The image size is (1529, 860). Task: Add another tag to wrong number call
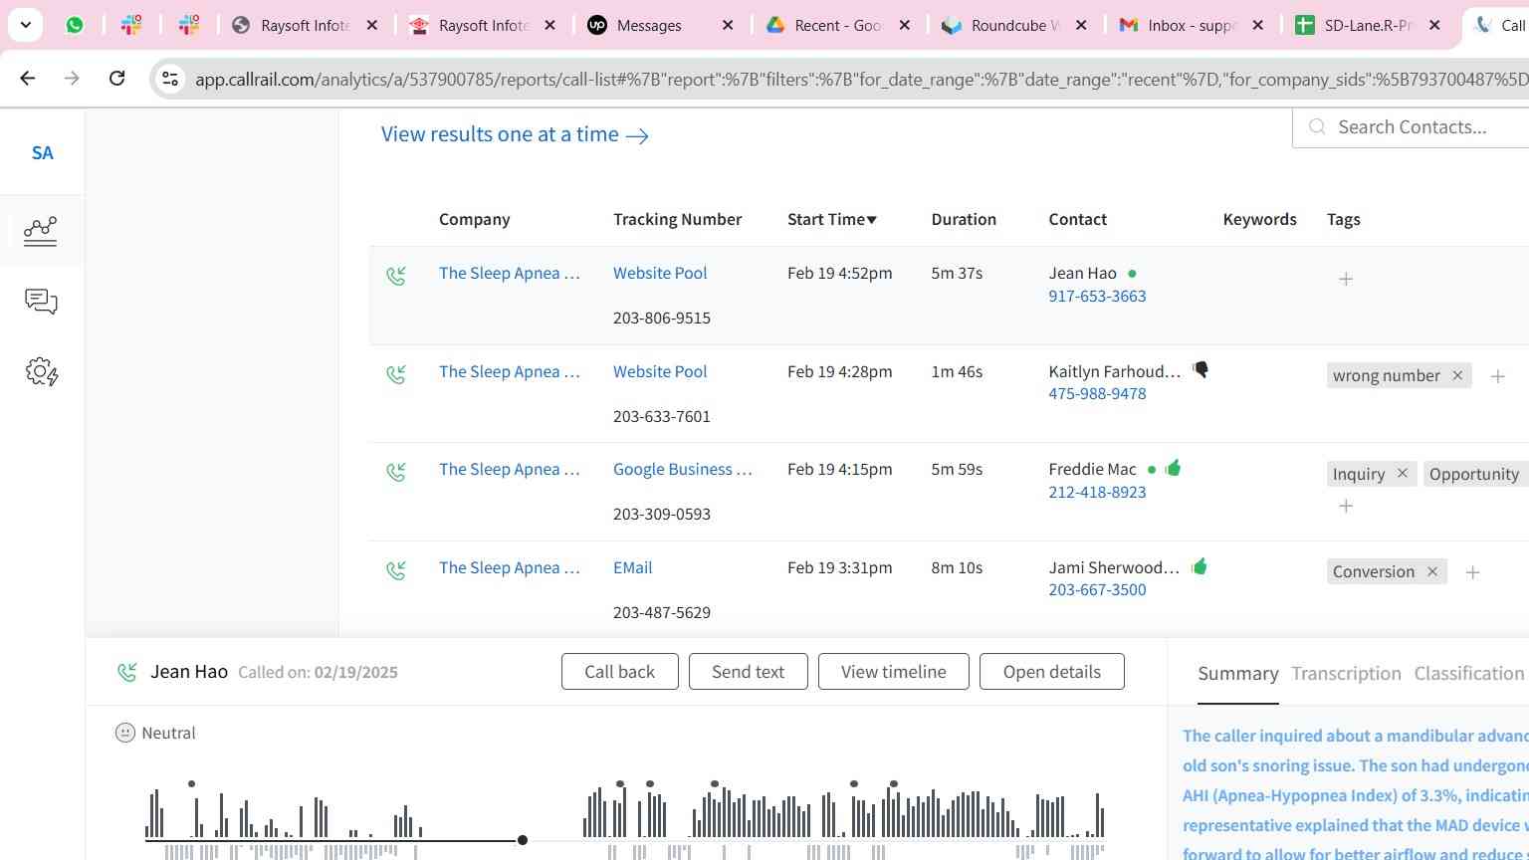coord(1498,376)
